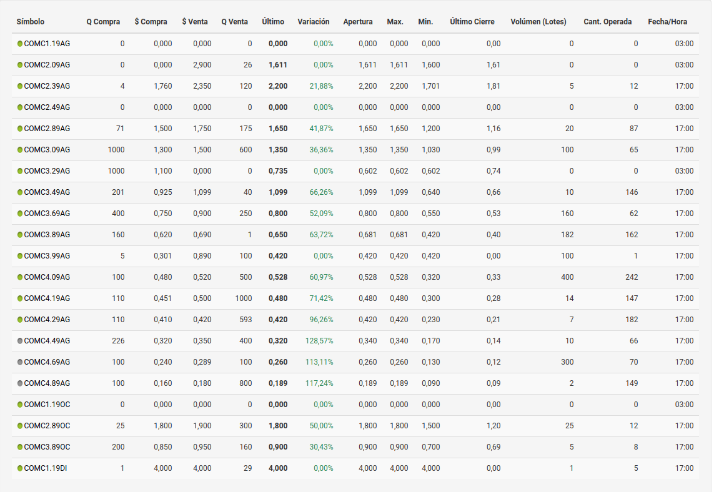This screenshot has height=492, width=714.
Task: Click the gray status dot beside COMC4.49AG
Action: coord(20,341)
